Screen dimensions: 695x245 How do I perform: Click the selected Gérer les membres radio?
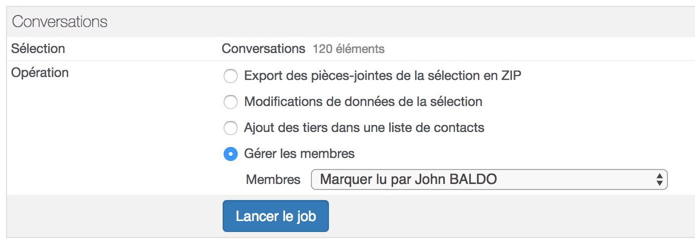pos(230,154)
